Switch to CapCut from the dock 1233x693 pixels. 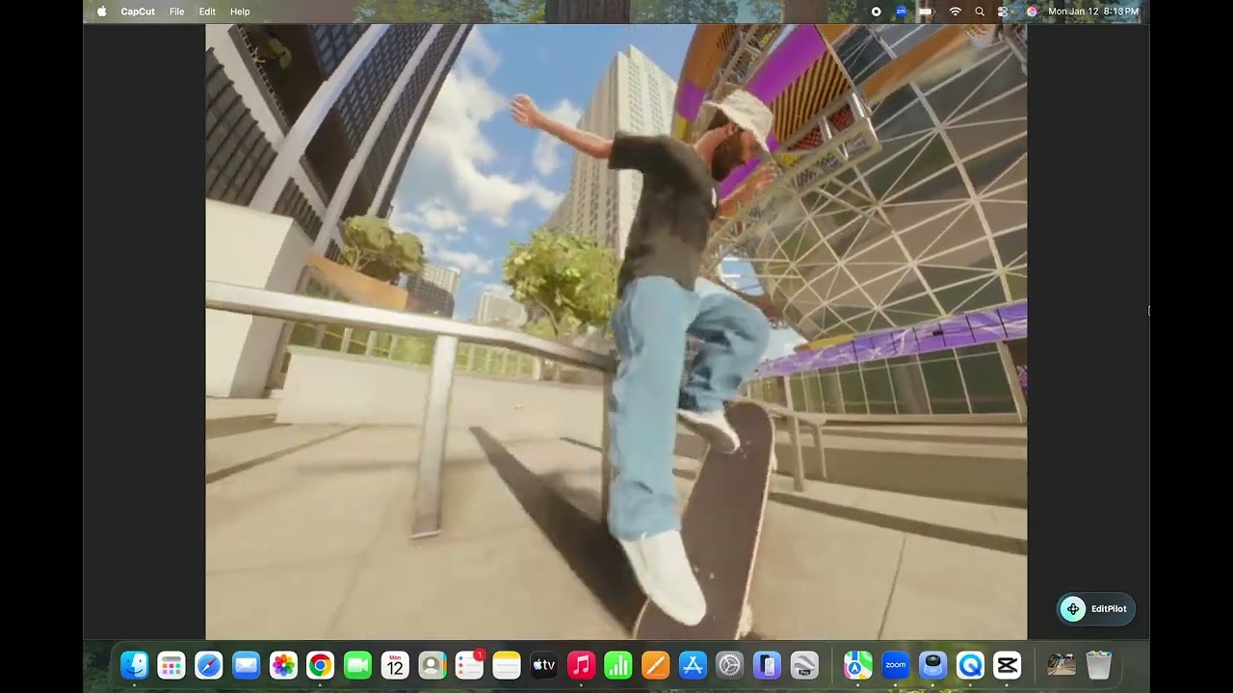point(1007,665)
